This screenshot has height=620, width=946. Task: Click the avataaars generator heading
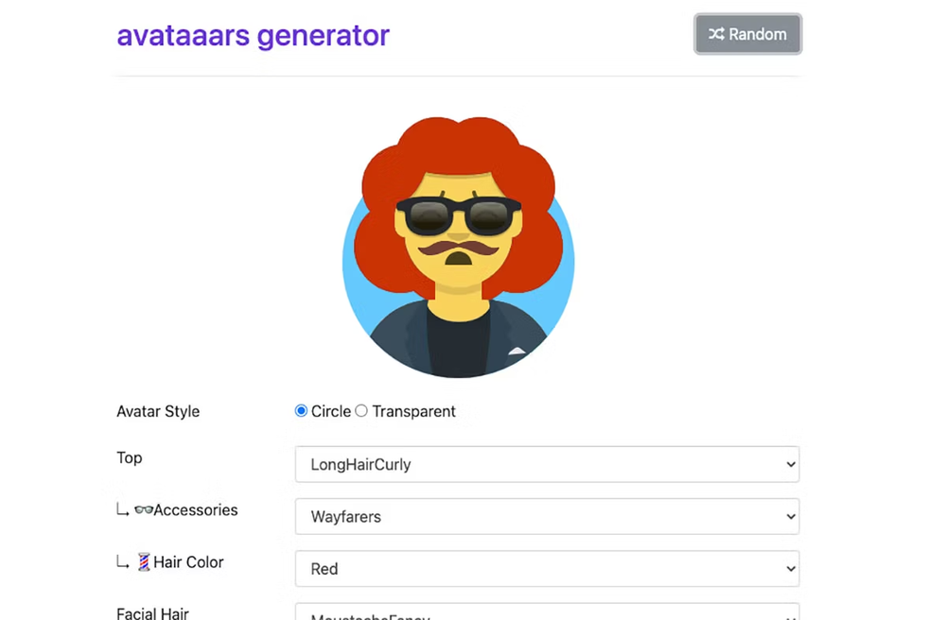[253, 35]
